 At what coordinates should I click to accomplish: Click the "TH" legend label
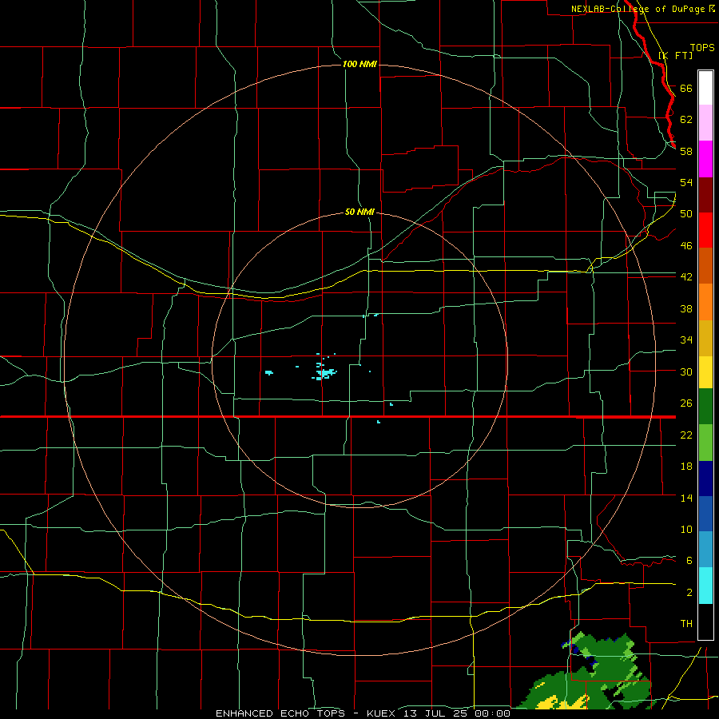(686, 623)
